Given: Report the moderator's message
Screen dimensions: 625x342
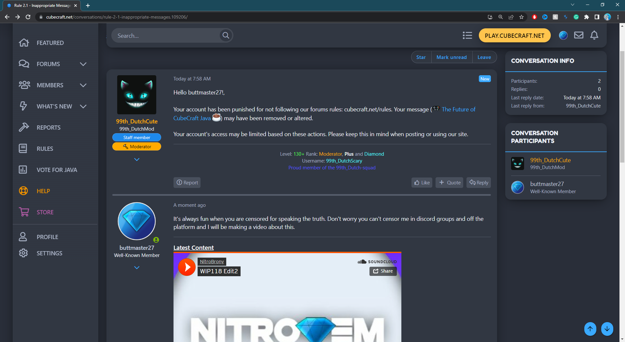Looking at the screenshot, I should (x=187, y=182).
